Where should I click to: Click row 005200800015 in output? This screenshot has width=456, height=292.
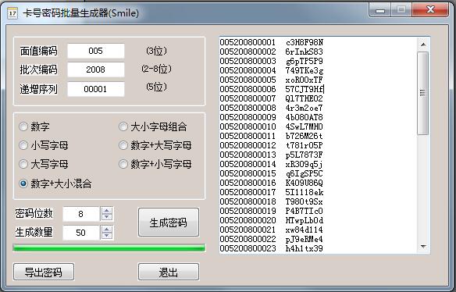(271, 173)
